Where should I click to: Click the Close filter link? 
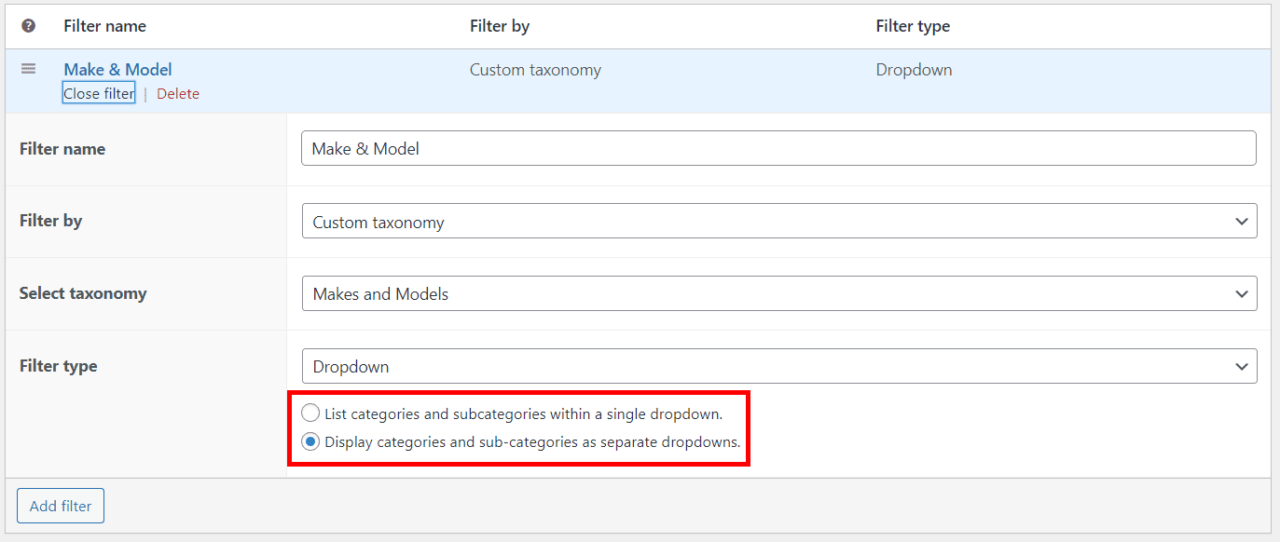click(99, 93)
